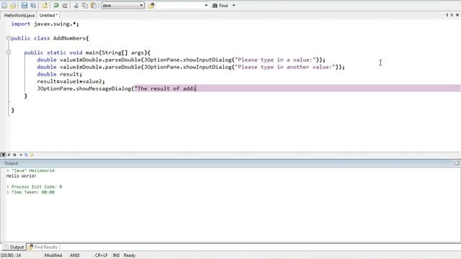Click the yellow notepad toolbar icon

click(45, 5)
